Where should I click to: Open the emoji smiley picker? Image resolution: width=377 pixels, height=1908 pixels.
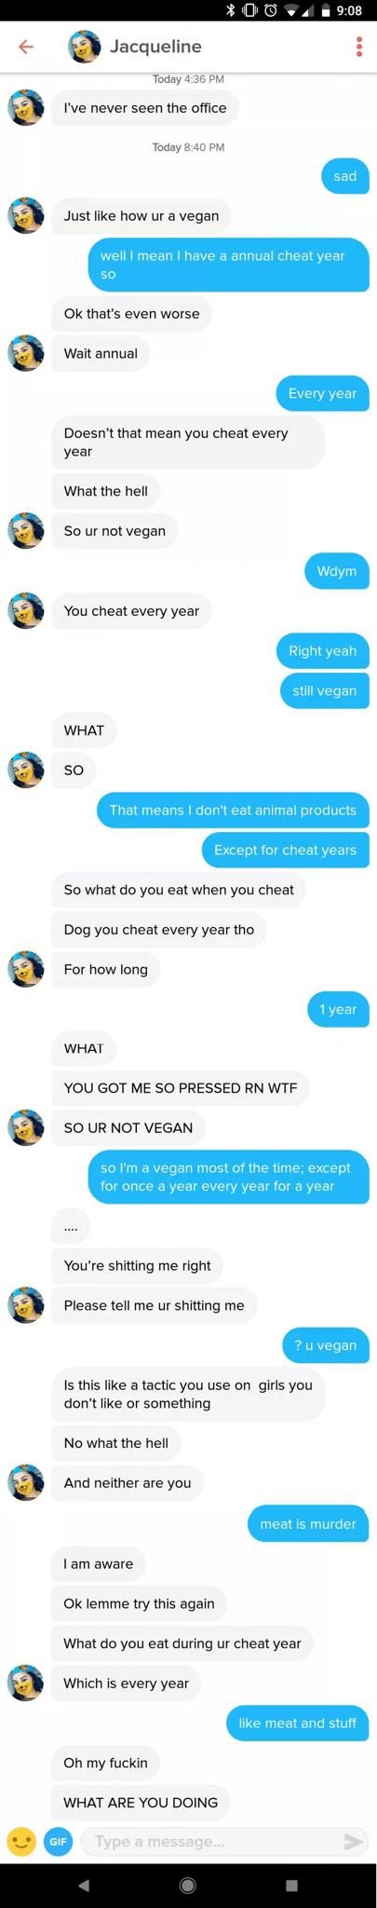[x=21, y=1841]
